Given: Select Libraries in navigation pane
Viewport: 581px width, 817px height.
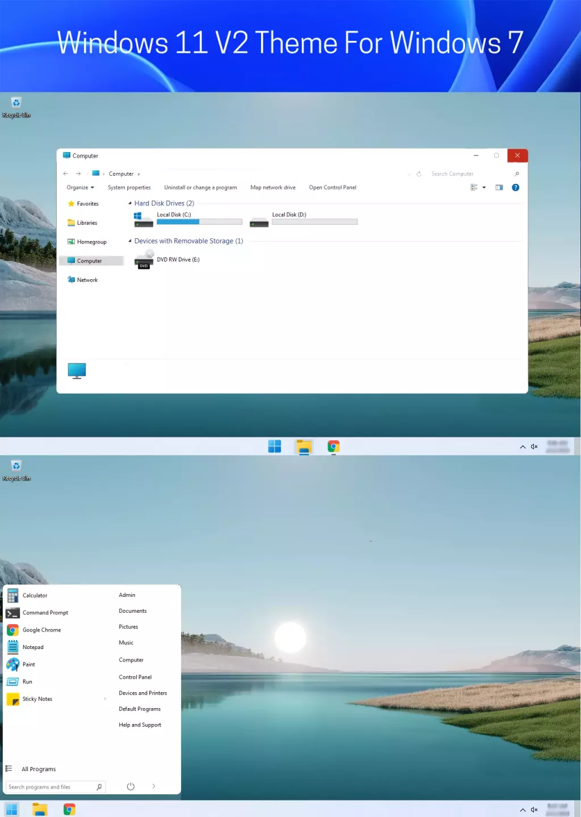Looking at the screenshot, I should click(x=83, y=223).
